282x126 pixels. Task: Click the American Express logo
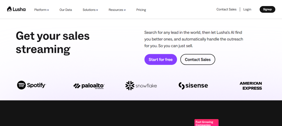click(251, 86)
